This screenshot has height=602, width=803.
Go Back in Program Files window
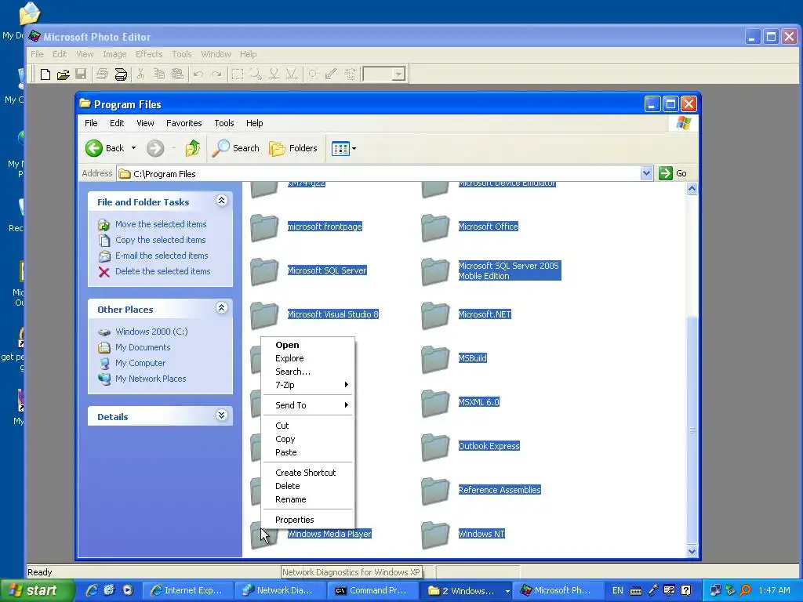105,148
